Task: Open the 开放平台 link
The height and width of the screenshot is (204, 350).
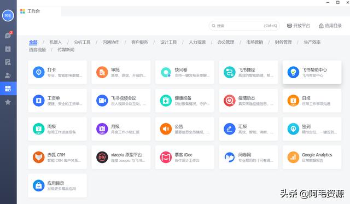Action: pos(299,26)
